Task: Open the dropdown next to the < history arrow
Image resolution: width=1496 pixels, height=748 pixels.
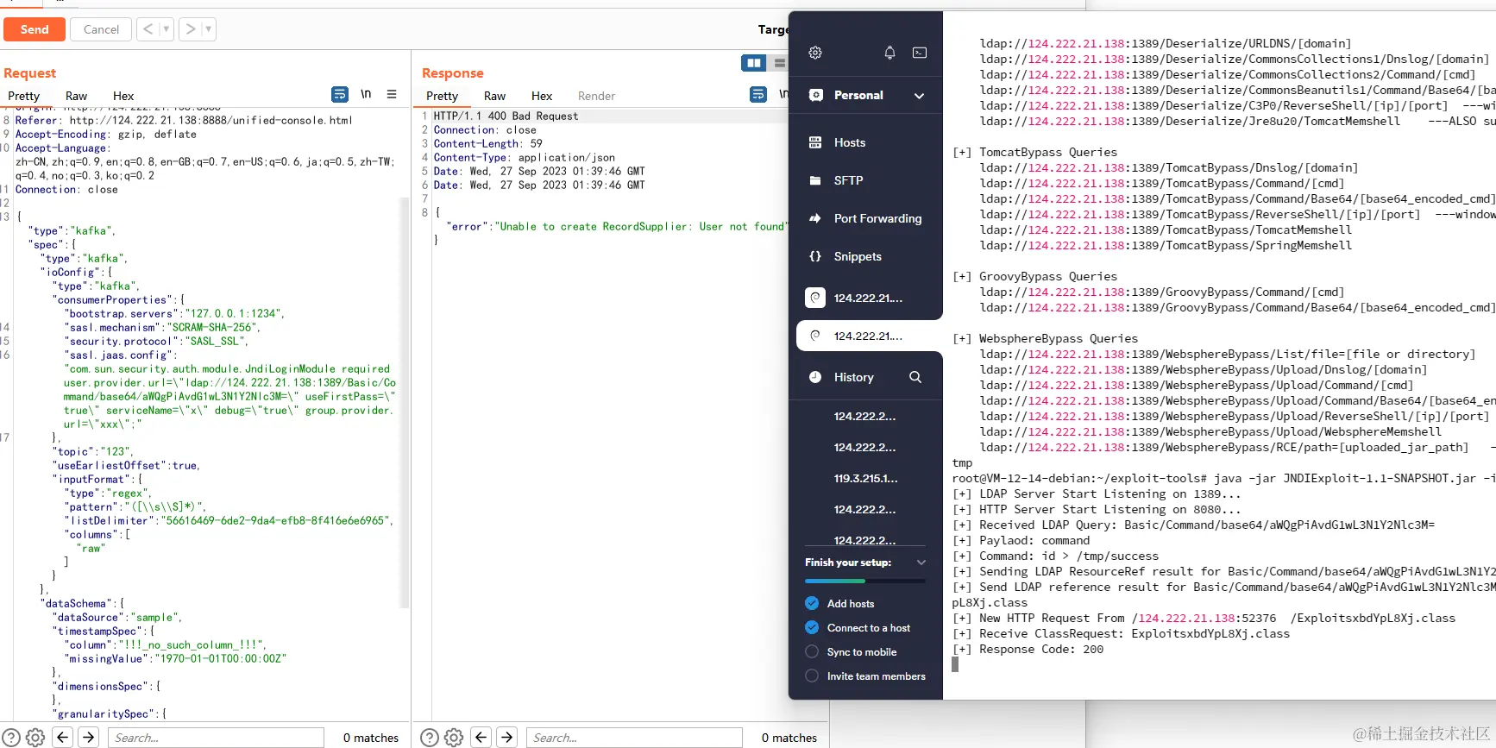Action: click(167, 29)
